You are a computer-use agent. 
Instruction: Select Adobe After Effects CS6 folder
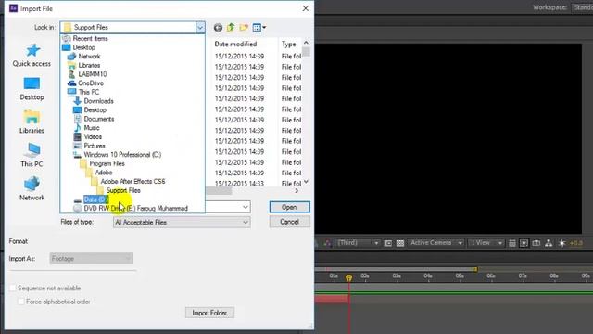pyautogui.click(x=132, y=182)
